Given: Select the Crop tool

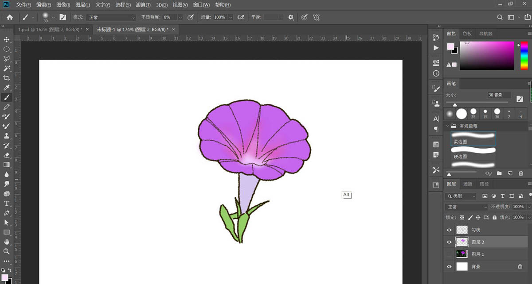Looking at the screenshot, I should tap(7, 78).
